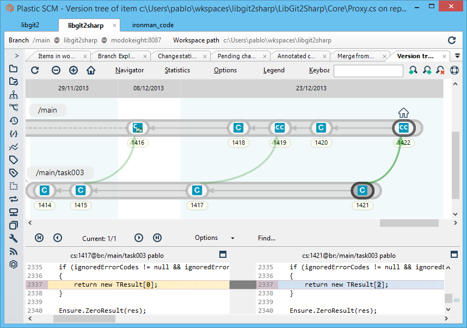The width and height of the screenshot is (467, 328).
Task: Click the search icon with green right arrow
Action: 427,70
